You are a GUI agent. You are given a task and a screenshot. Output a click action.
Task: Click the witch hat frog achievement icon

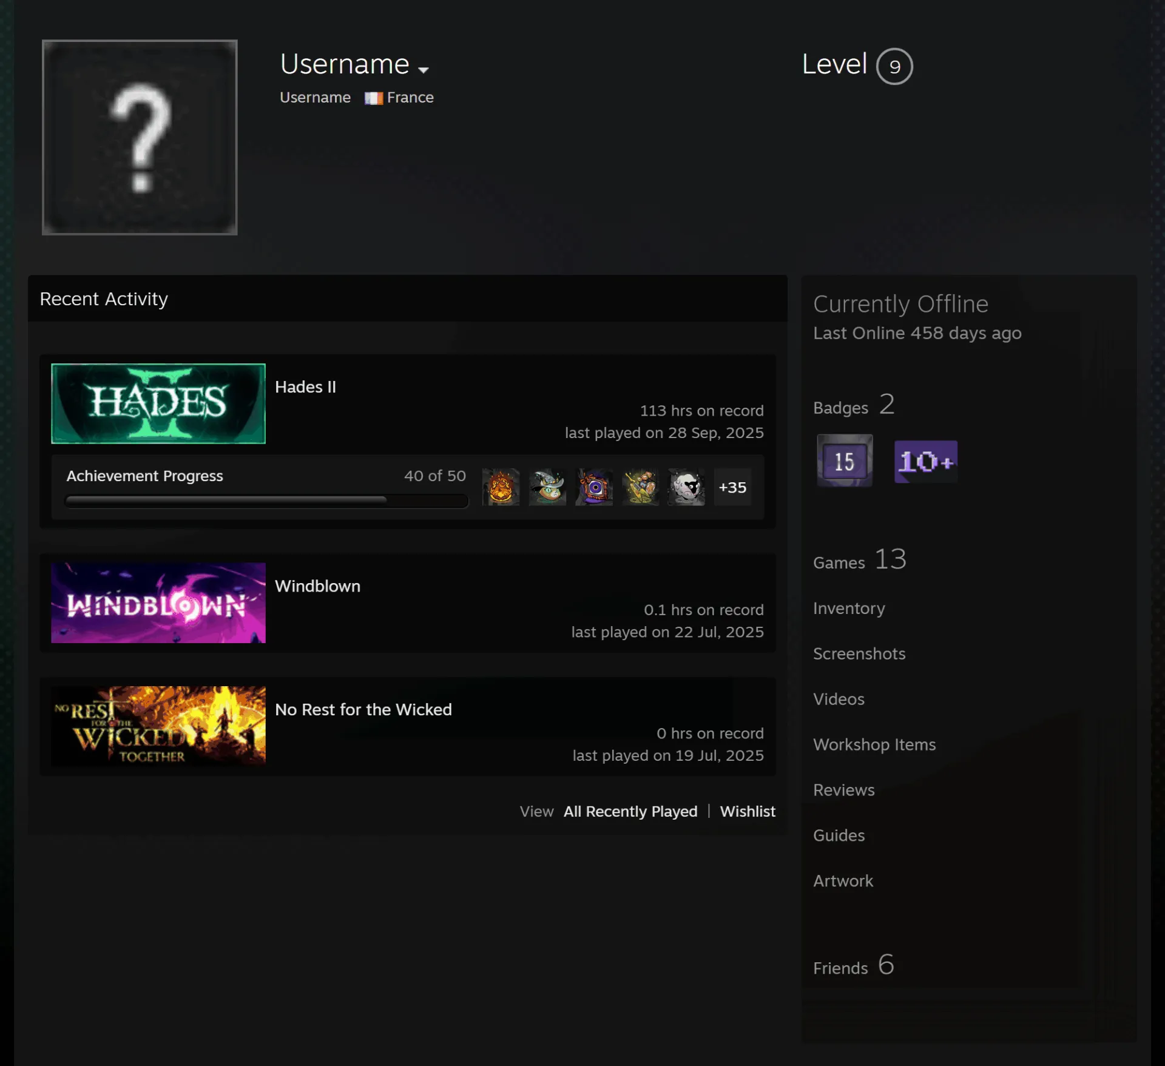[x=547, y=487]
